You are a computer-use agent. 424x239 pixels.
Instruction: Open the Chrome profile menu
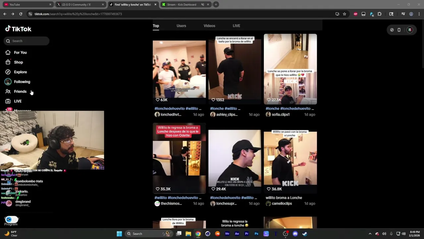point(411,14)
